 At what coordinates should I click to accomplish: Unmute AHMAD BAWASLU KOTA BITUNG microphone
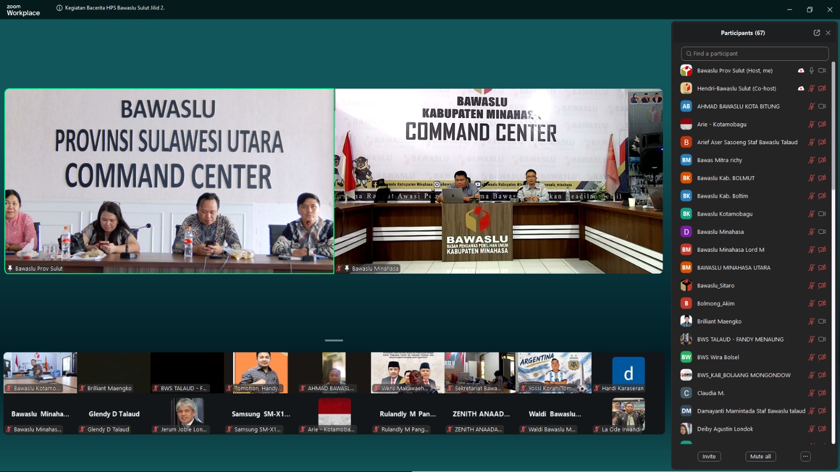[812, 106]
